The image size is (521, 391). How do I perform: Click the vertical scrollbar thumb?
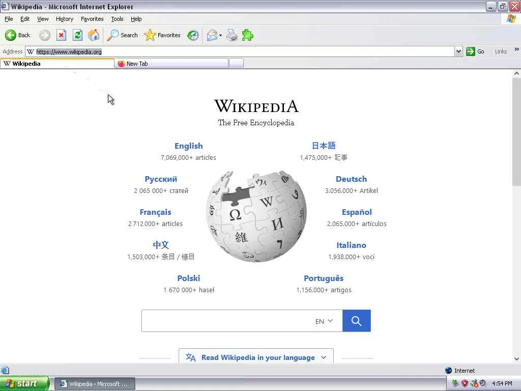(516, 133)
